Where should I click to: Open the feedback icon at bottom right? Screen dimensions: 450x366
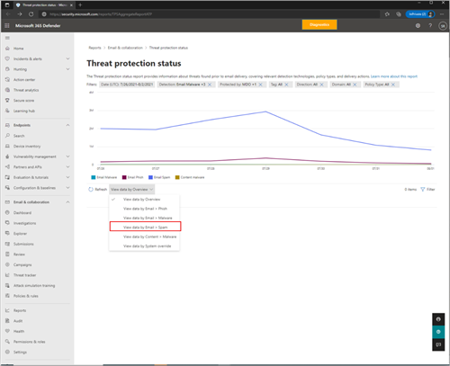coord(438,344)
